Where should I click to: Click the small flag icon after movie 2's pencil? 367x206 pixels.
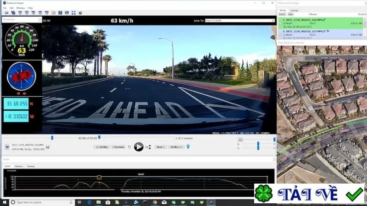[x=328, y=31]
